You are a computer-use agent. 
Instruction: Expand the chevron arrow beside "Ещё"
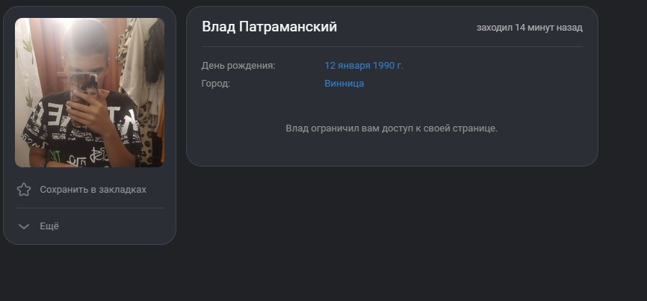(24, 226)
